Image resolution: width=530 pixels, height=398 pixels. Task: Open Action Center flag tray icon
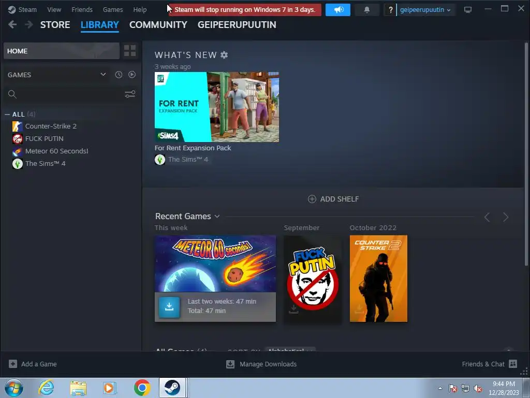click(x=453, y=388)
